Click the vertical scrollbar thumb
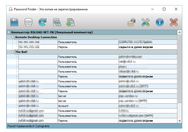This screenshot has height=132, width=188. pos(179,69)
